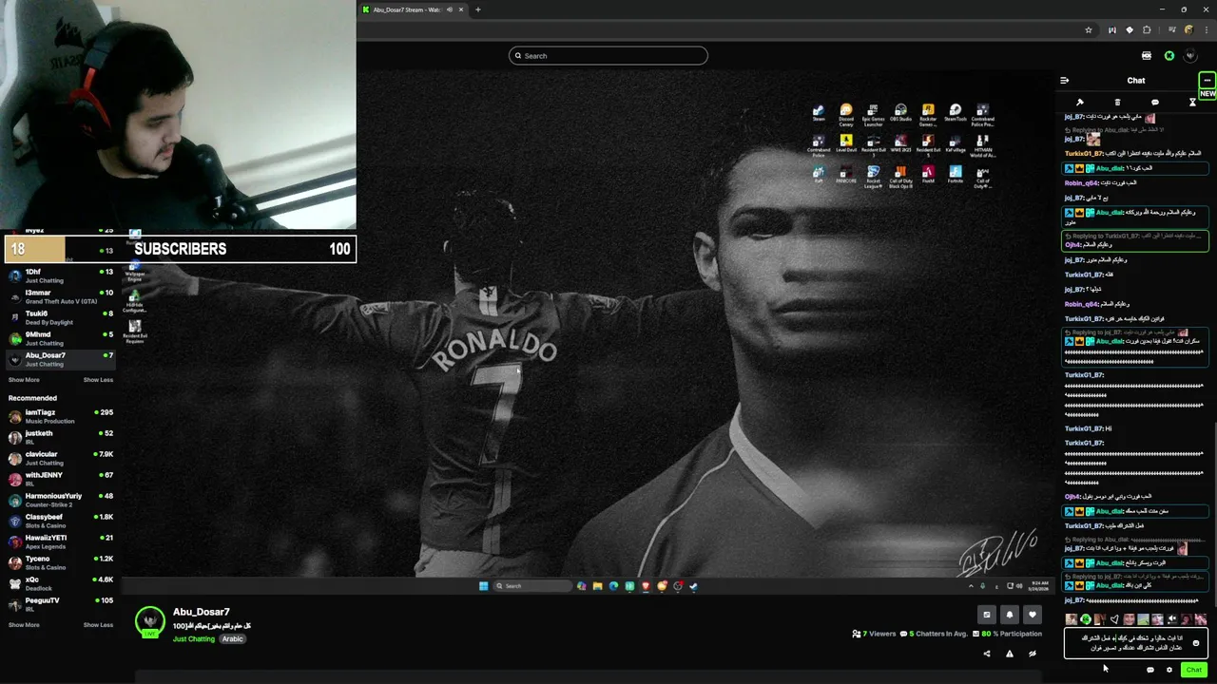Open Classybeef Slots & Casino channel

pos(60,521)
